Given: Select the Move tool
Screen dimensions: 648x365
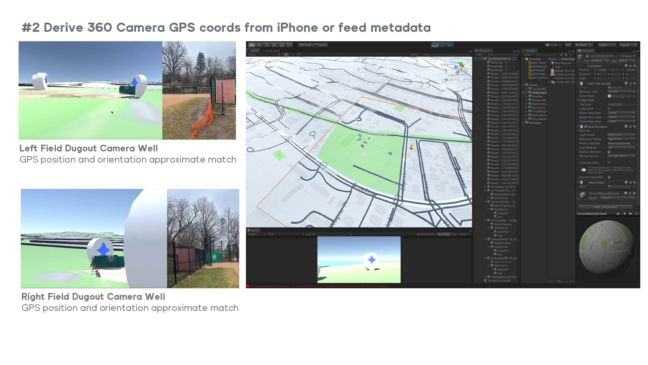Looking at the screenshot, I should coord(259,45).
